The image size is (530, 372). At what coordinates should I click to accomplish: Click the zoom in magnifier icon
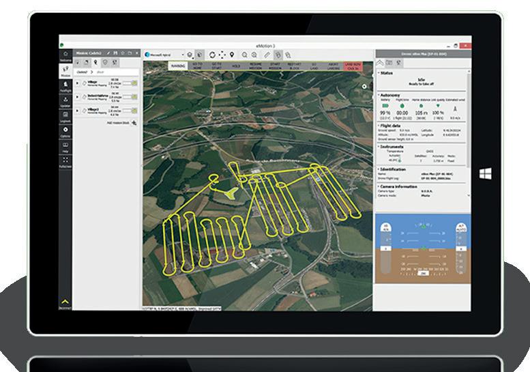(254, 55)
